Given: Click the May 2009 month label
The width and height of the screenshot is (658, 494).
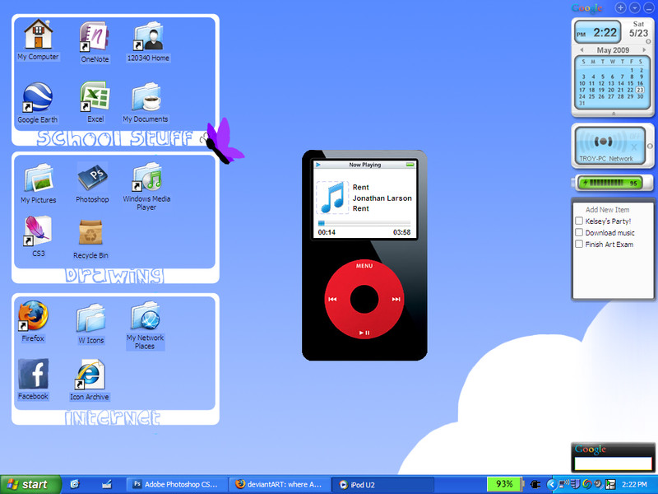Looking at the screenshot, I should [613, 50].
